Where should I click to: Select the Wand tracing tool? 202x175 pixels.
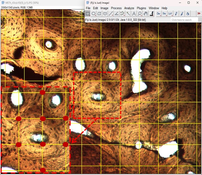click(128, 14)
